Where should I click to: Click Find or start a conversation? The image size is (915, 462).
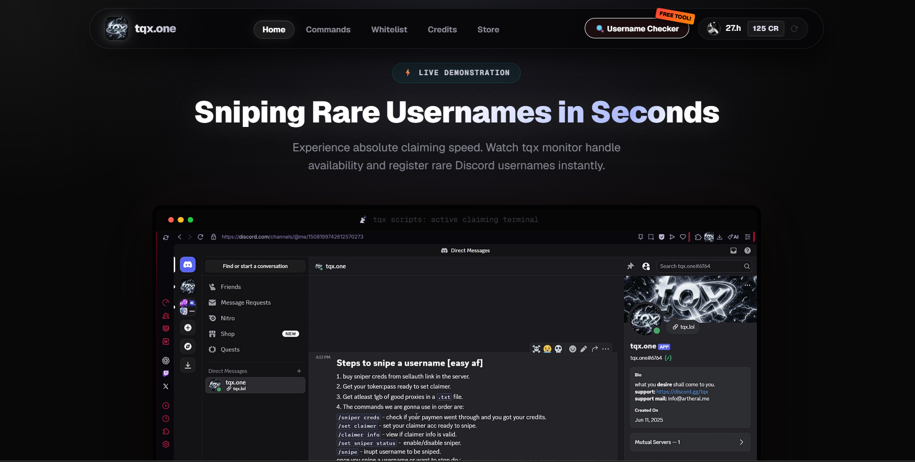(255, 266)
